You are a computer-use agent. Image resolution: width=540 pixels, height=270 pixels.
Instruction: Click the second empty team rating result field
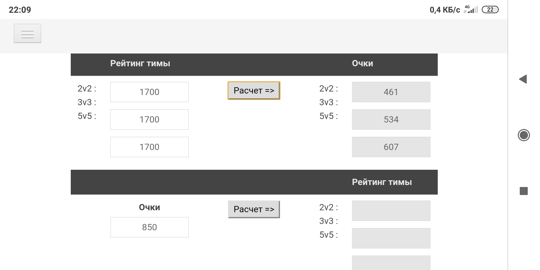[391, 238]
